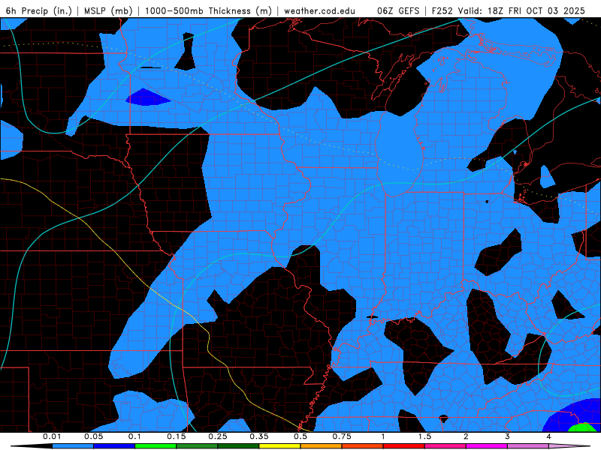
Task: Click the "4" legend value
Action: click(x=549, y=436)
